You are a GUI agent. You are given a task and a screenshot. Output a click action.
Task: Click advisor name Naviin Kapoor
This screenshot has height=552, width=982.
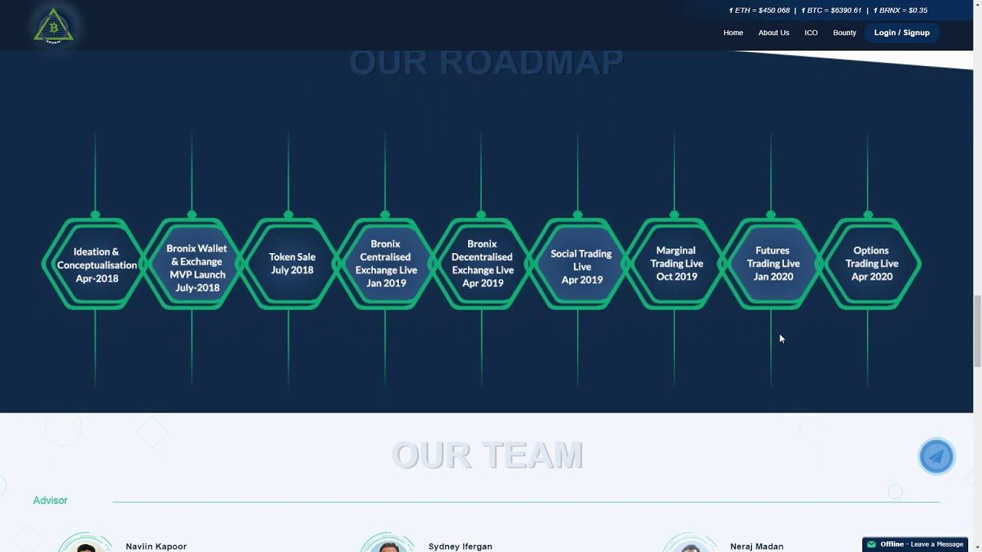pos(157,547)
